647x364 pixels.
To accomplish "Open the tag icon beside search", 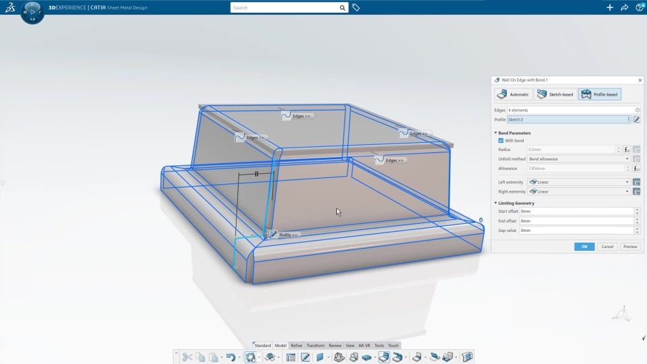I will [x=356, y=7].
